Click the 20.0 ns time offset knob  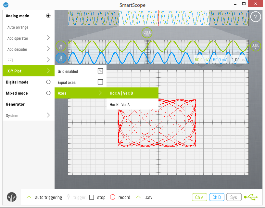[x=147, y=33]
